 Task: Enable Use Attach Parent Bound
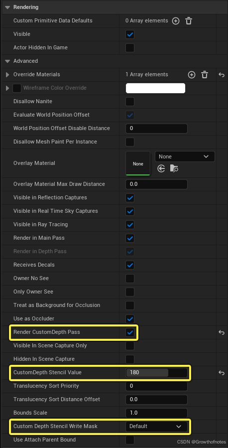point(130,440)
